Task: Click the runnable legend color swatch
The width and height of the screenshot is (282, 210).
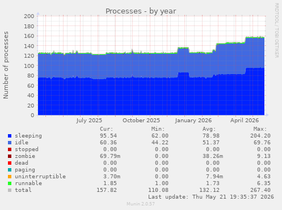Action: (x=10, y=183)
